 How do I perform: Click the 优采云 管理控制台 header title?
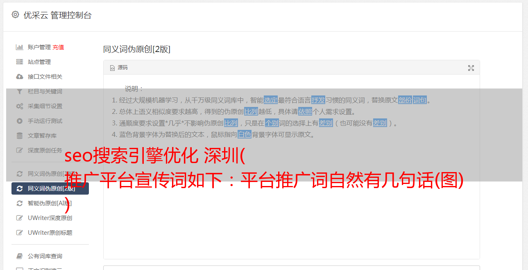(x=57, y=15)
